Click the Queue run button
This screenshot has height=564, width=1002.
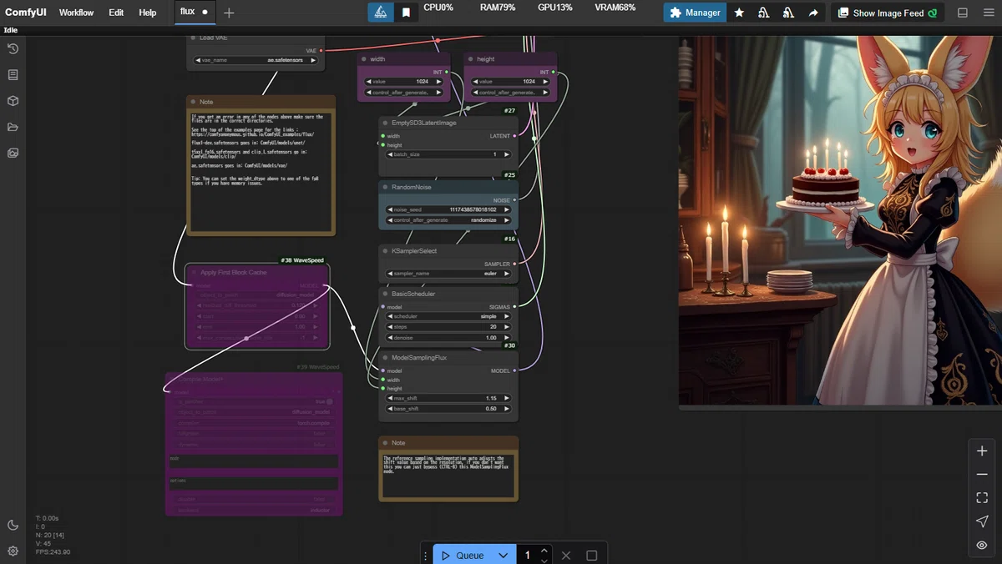(x=462, y=556)
